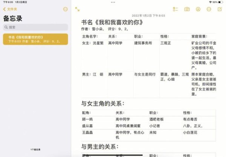This screenshot has height=157, width=226.
Task: Tap the cell 三观正
Action: [166, 43]
